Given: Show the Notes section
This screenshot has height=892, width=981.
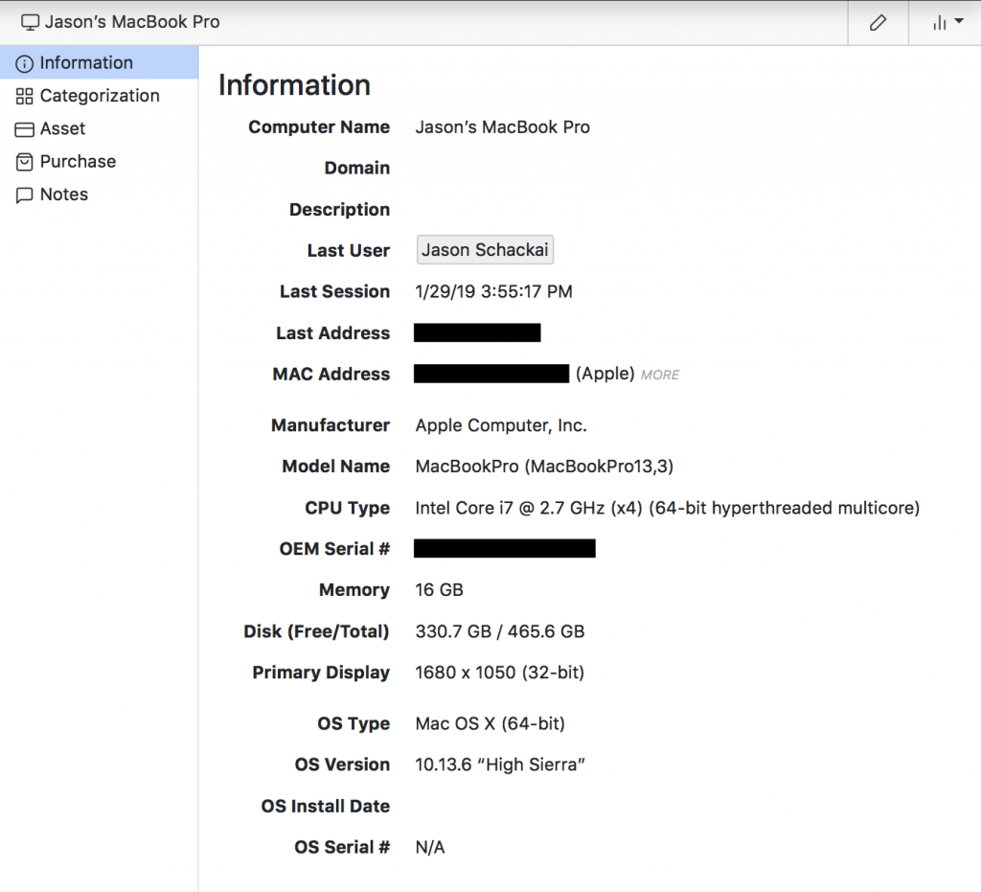Looking at the screenshot, I should pyautogui.click(x=99, y=194).
